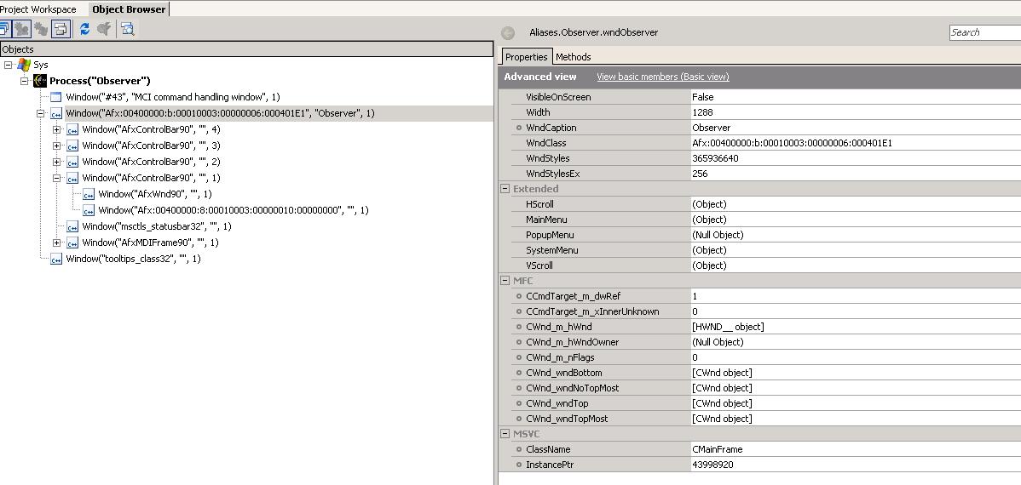Click the window icon of MCI command handling

56,97
